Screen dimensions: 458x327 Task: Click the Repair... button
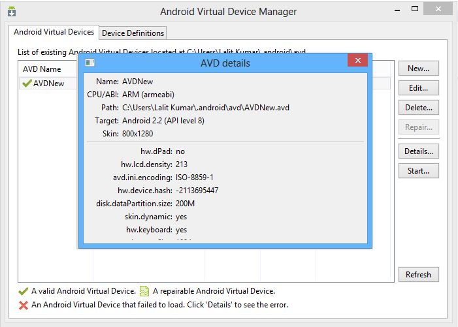coord(418,127)
